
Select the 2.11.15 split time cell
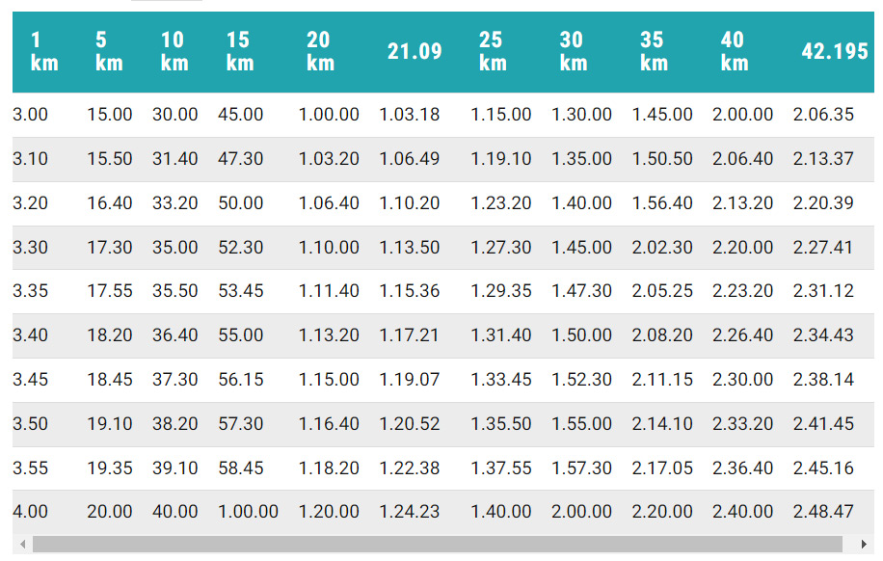(x=662, y=380)
